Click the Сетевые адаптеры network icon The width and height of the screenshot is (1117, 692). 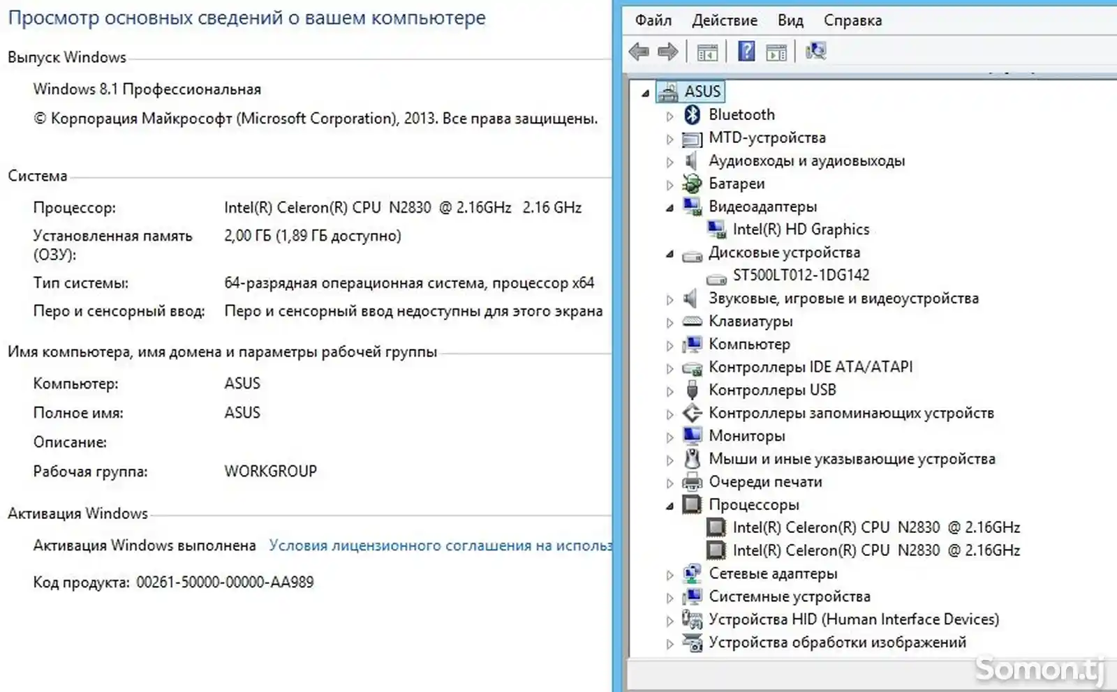(x=692, y=573)
